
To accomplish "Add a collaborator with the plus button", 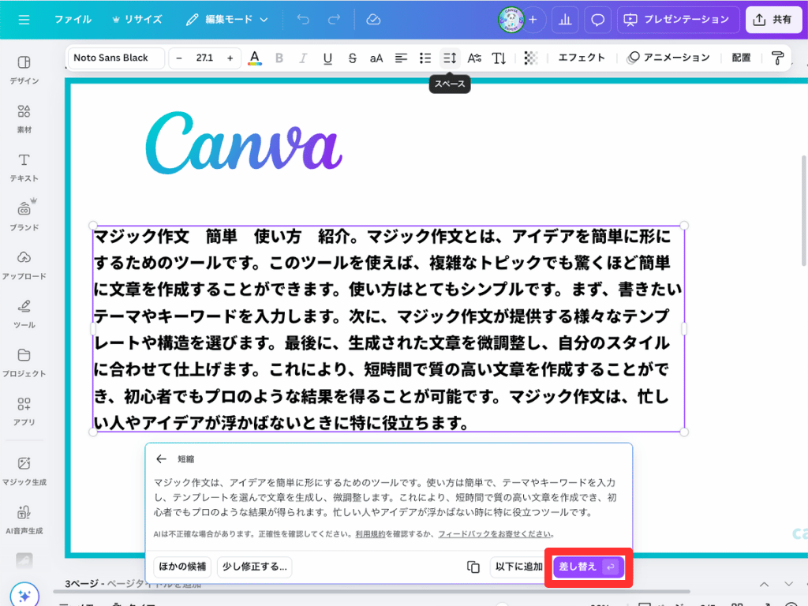I will pos(533,20).
